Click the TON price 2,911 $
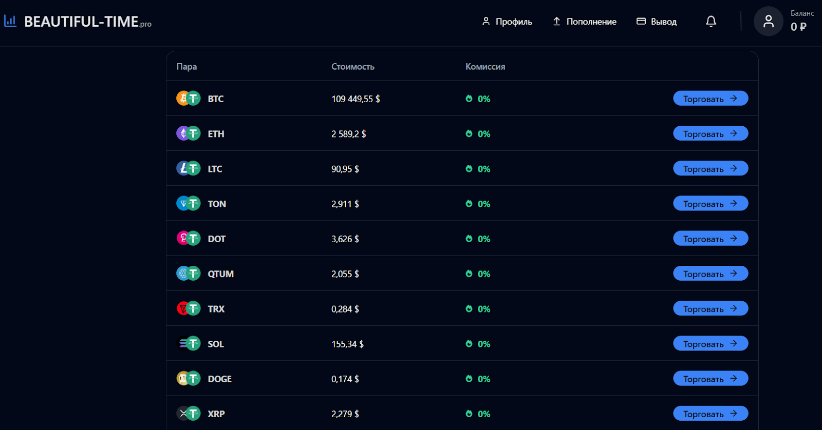The height and width of the screenshot is (430, 822). [x=345, y=204]
